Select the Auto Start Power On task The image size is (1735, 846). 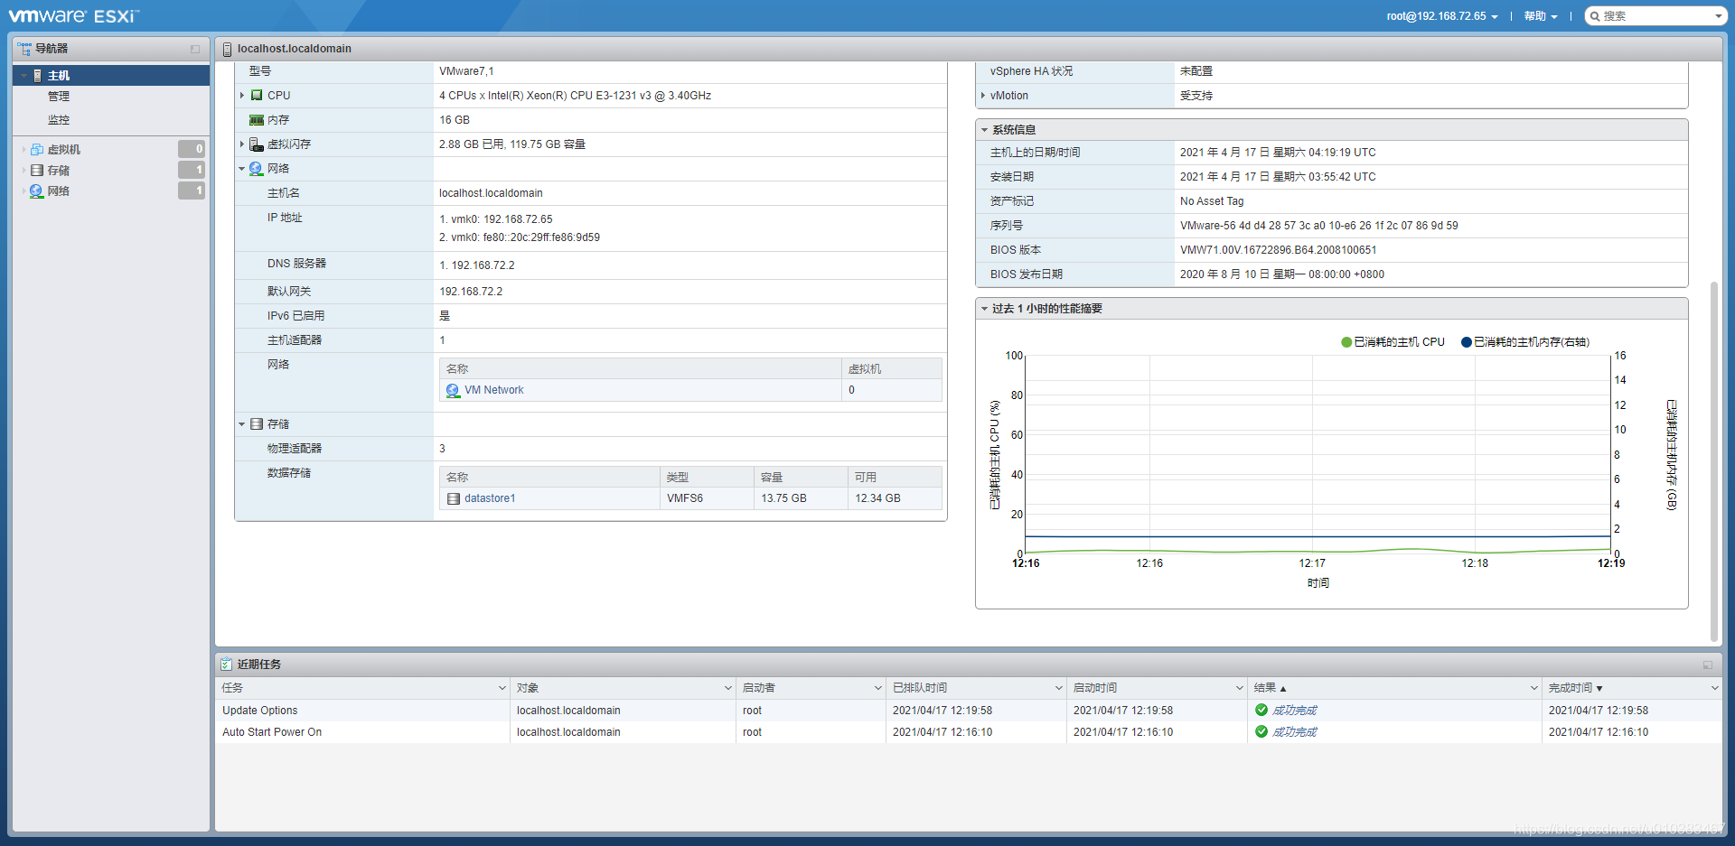pos(969,732)
